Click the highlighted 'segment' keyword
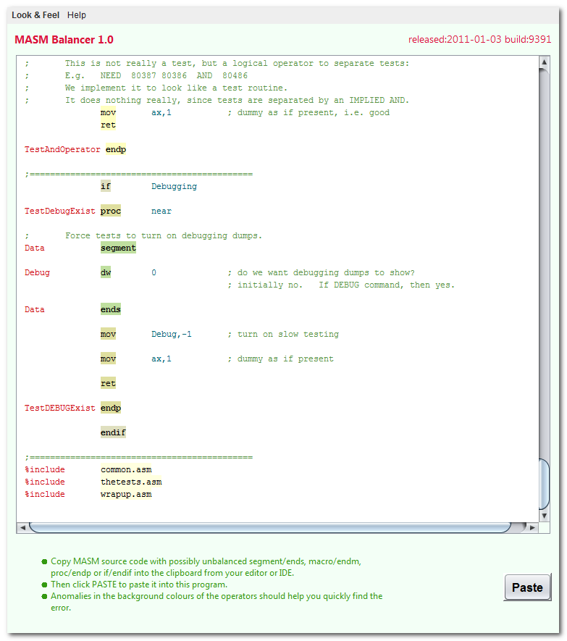 (x=118, y=248)
